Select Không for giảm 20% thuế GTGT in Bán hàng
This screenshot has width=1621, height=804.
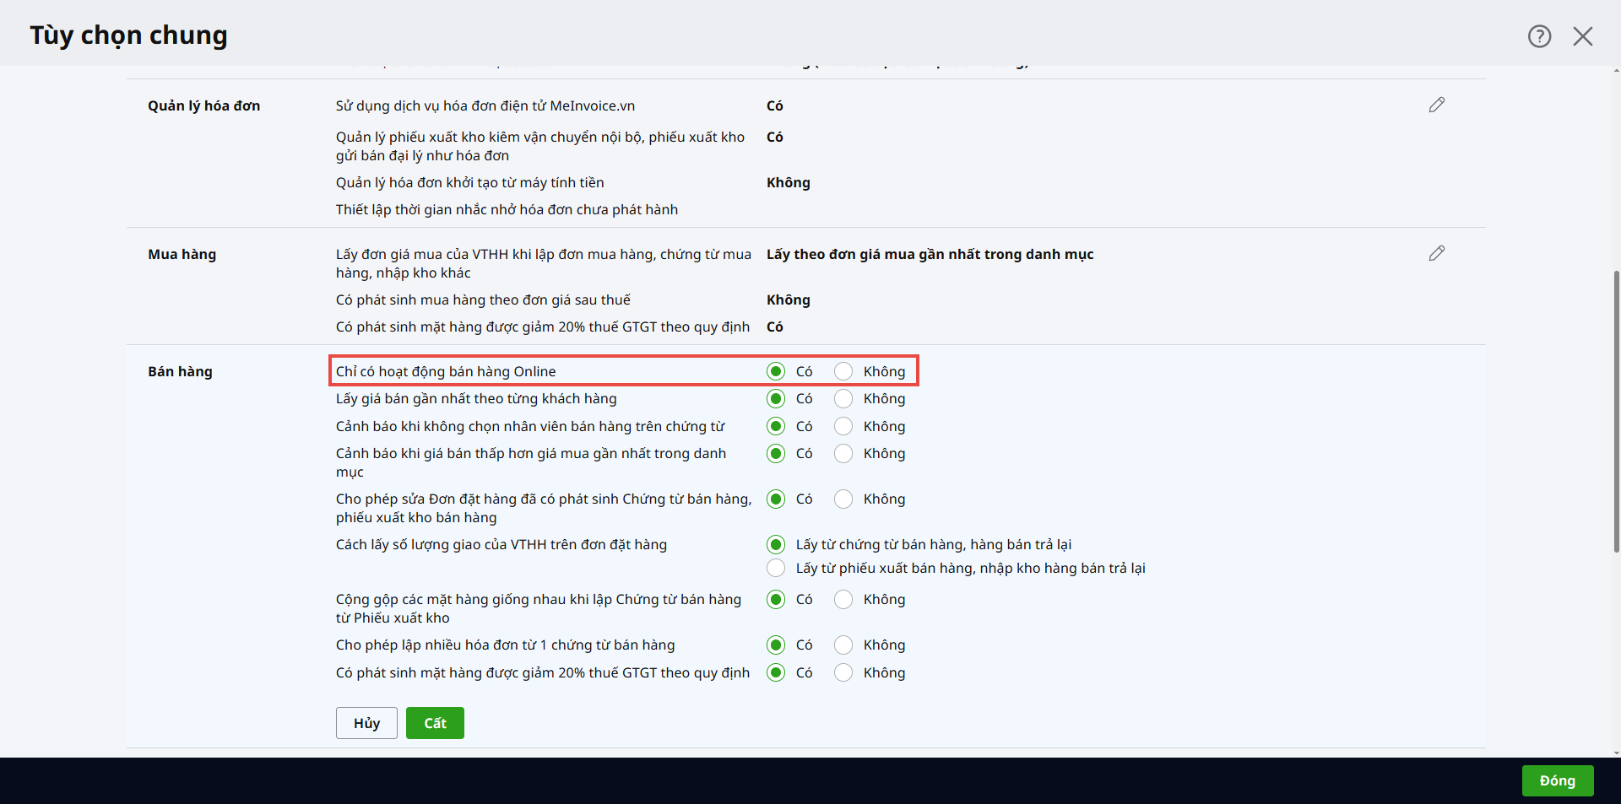(x=843, y=672)
